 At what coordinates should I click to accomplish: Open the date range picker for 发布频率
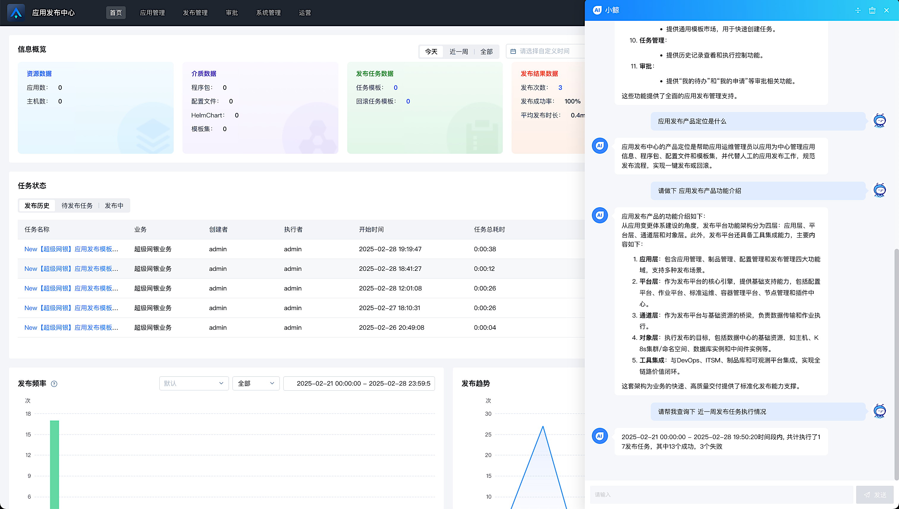click(359, 384)
